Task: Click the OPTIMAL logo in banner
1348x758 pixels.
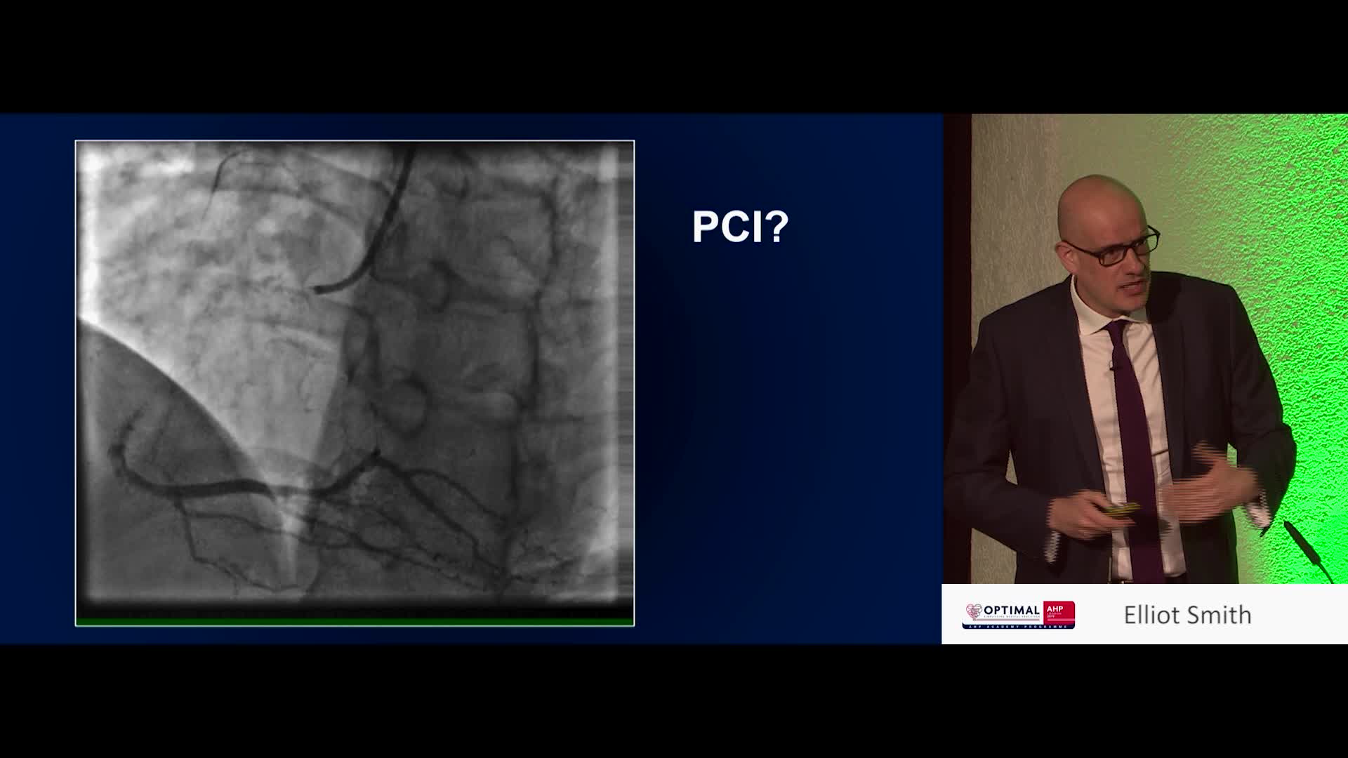Action: 1011,611
